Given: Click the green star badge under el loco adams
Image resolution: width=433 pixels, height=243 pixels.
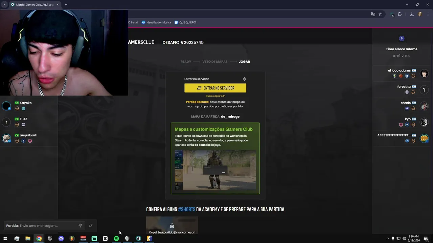Looking at the screenshot, I should coord(394,76).
